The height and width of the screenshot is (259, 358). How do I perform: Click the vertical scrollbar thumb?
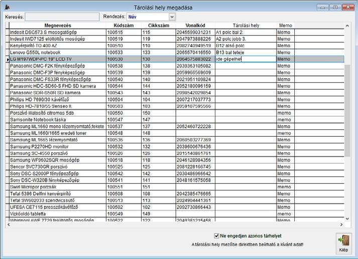click(347, 111)
